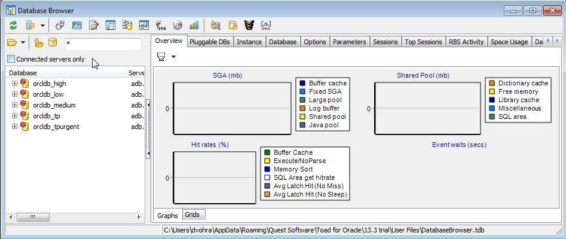Screen dimensions: 566x239
Task: Click the blue monitor graph toolbar icon
Action: [x=77, y=25]
